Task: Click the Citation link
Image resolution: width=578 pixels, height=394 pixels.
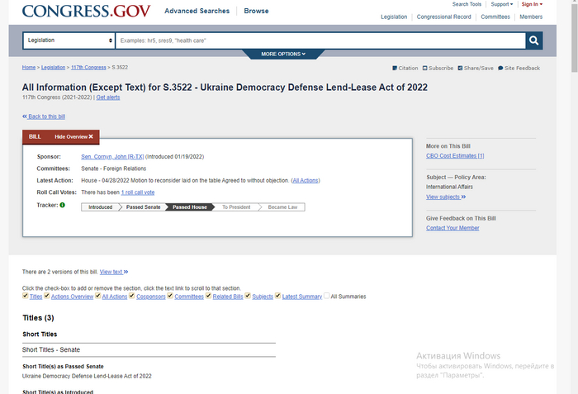Action: pyautogui.click(x=405, y=69)
